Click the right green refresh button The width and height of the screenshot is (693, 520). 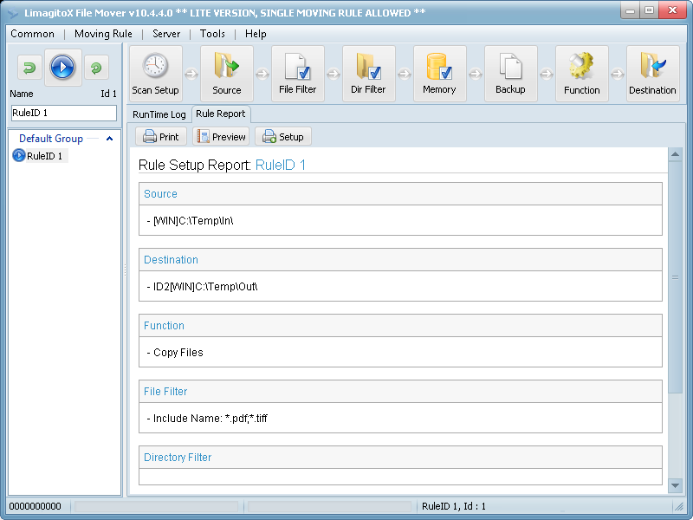tap(96, 68)
